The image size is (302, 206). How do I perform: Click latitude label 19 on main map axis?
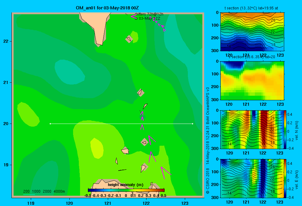coord(6,165)
